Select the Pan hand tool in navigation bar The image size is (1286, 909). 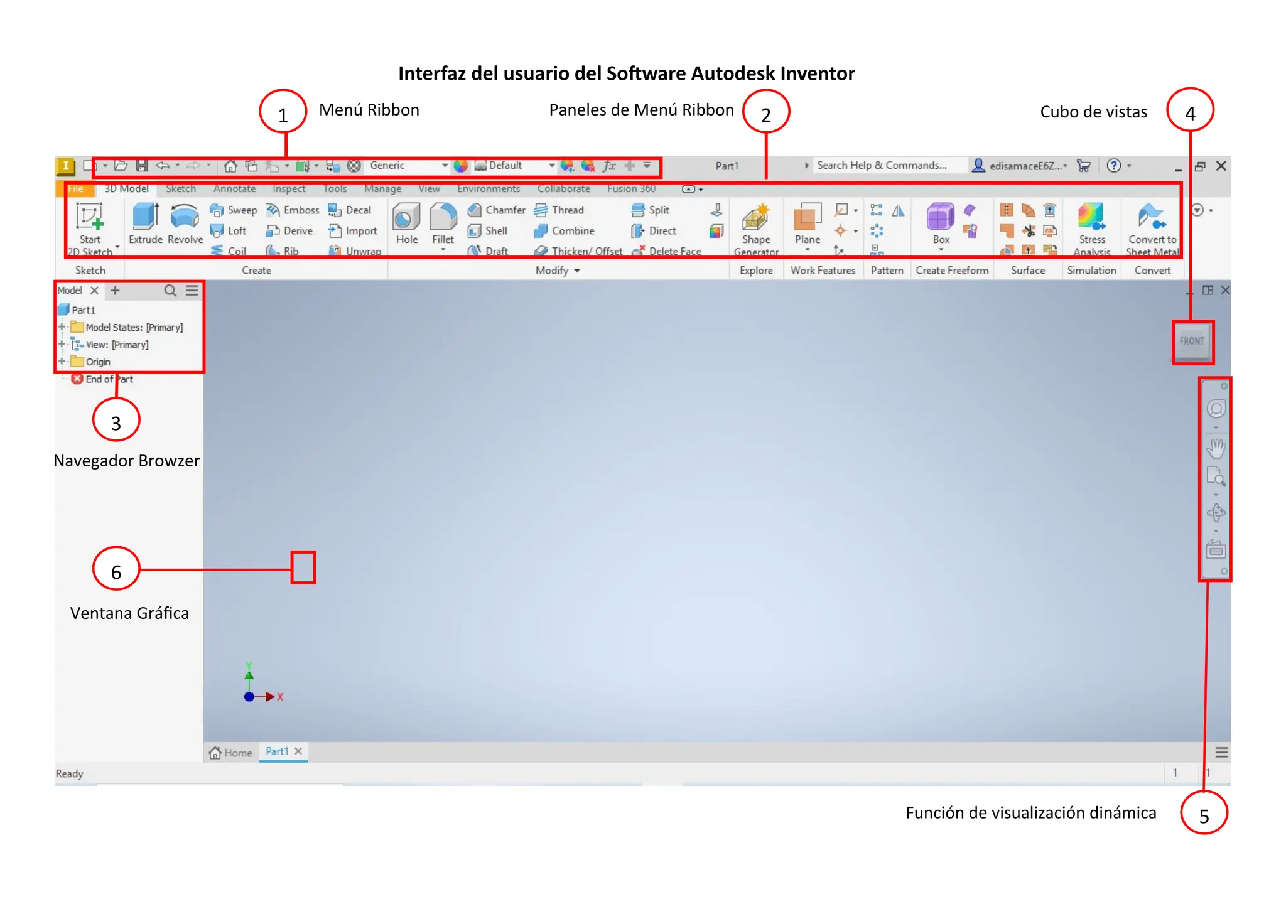[x=1216, y=448]
